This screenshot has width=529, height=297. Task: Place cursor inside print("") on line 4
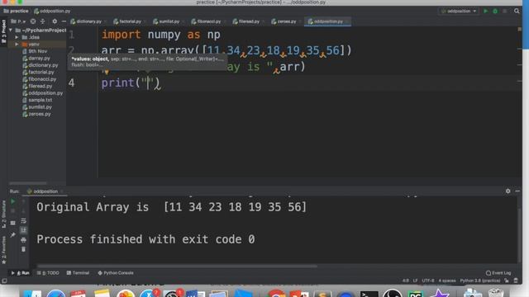[x=147, y=82]
